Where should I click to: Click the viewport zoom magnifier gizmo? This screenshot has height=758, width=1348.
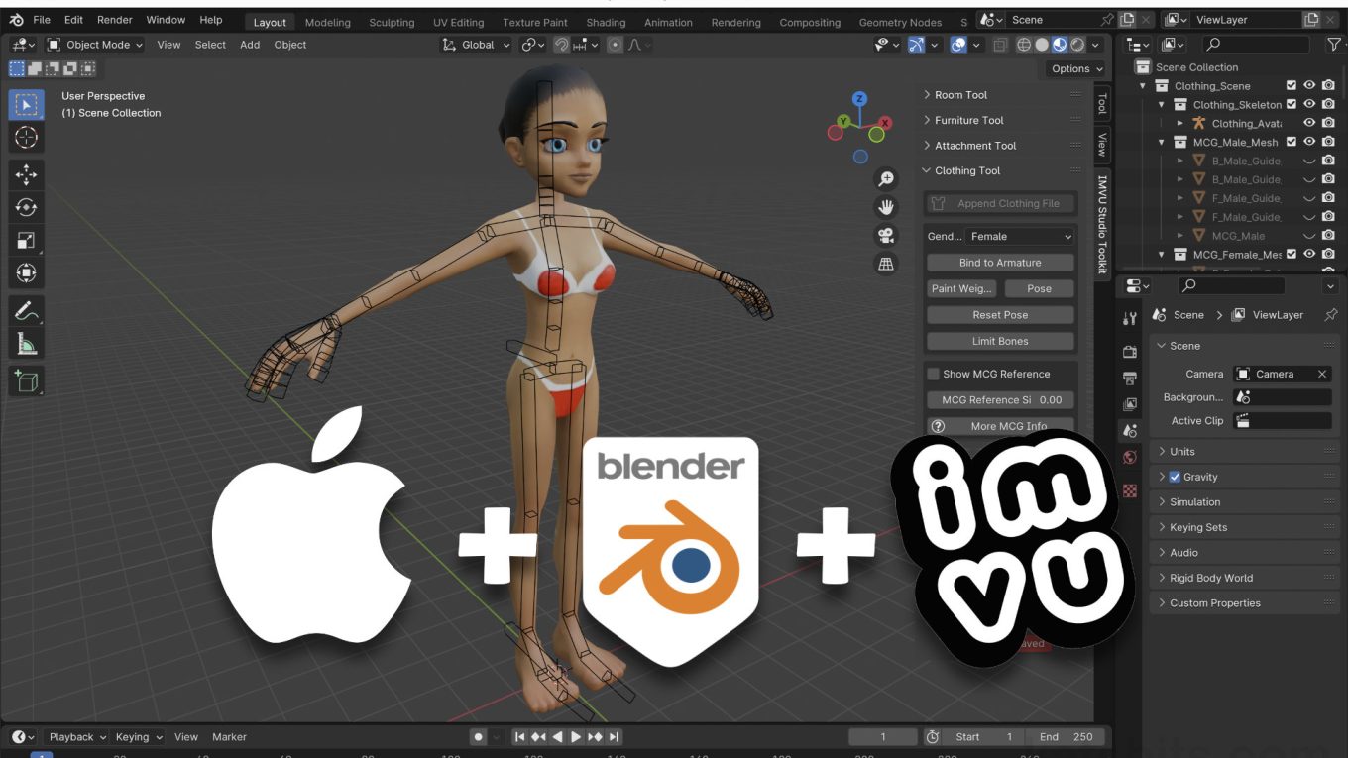[886, 179]
